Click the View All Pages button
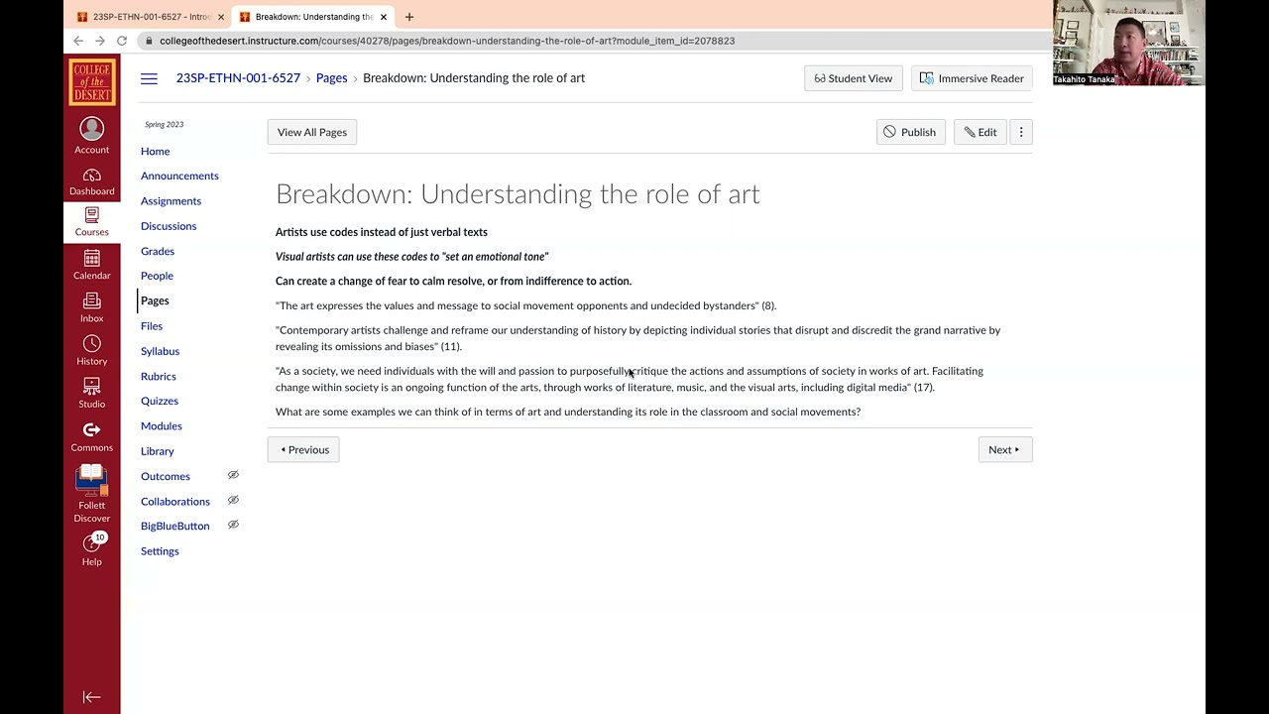The image size is (1269, 714). (312, 132)
